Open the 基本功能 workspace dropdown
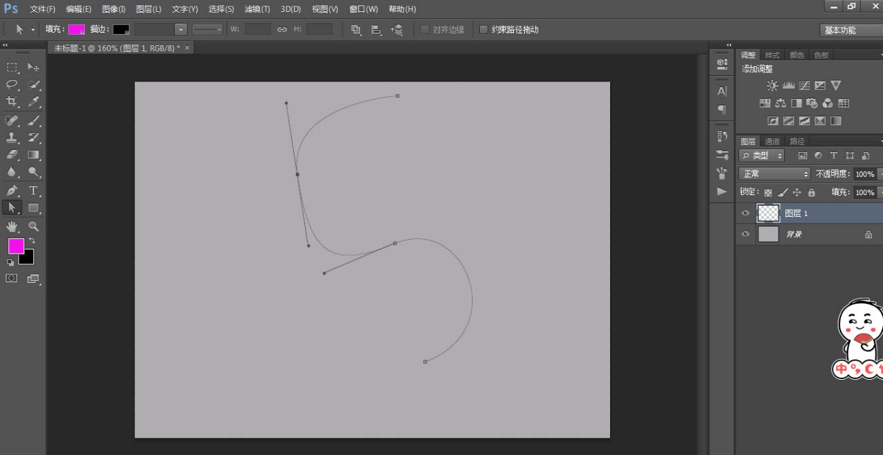This screenshot has height=455, width=883. click(x=852, y=30)
